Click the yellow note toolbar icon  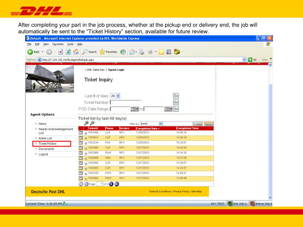(161, 52)
